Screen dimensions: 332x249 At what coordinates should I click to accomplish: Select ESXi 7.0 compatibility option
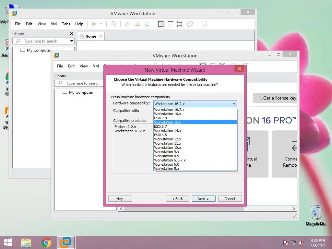point(195,118)
